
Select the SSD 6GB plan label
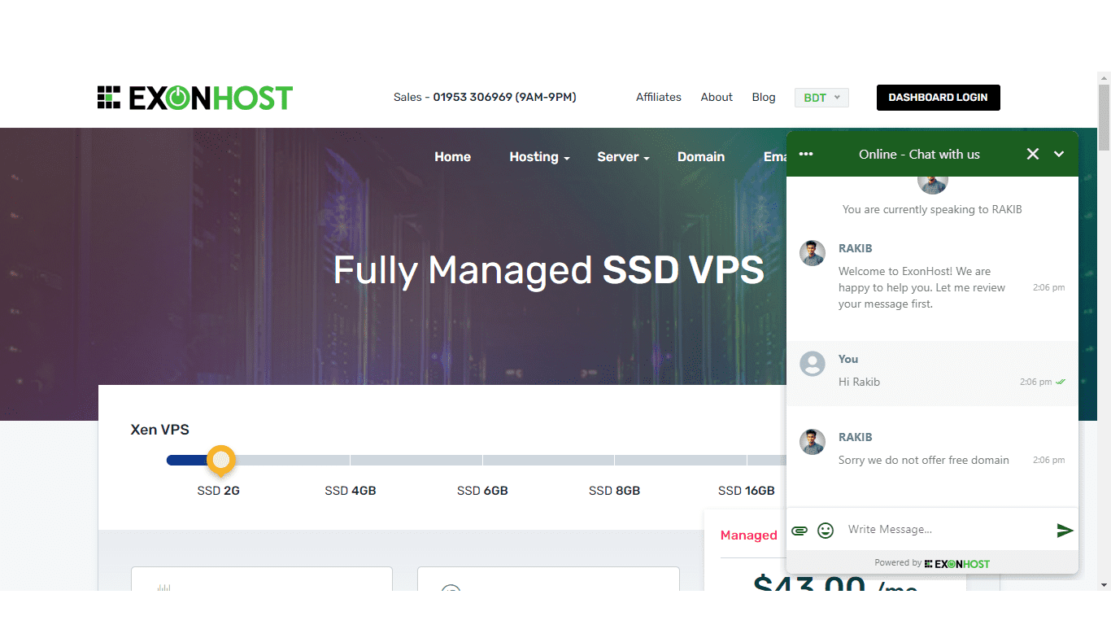click(x=482, y=491)
